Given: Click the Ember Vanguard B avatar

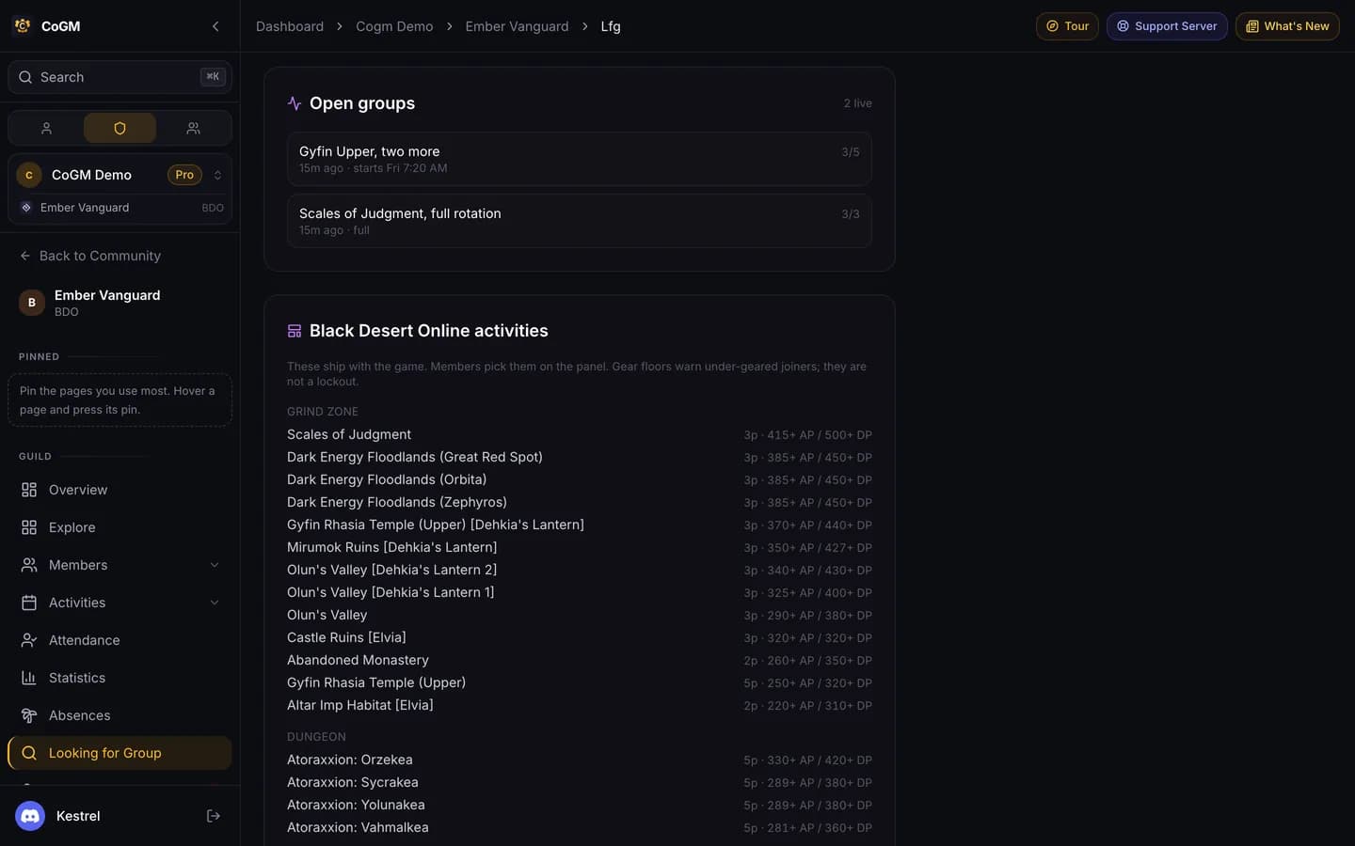Looking at the screenshot, I should click(32, 303).
